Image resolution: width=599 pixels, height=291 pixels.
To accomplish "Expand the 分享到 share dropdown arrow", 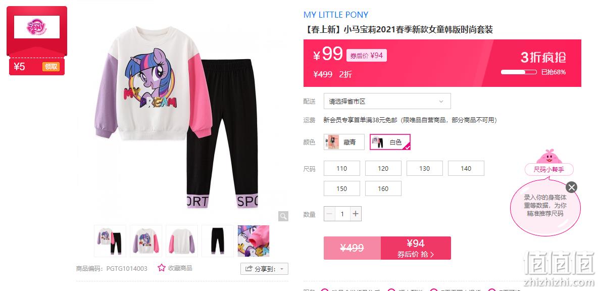I will click(x=282, y=269).
